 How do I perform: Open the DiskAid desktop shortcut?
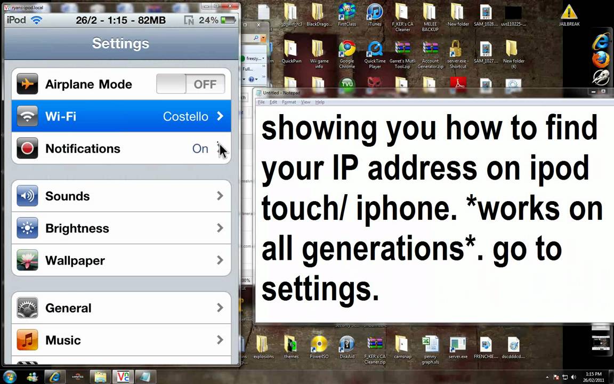pyautogui.click(x=347, y=347)
